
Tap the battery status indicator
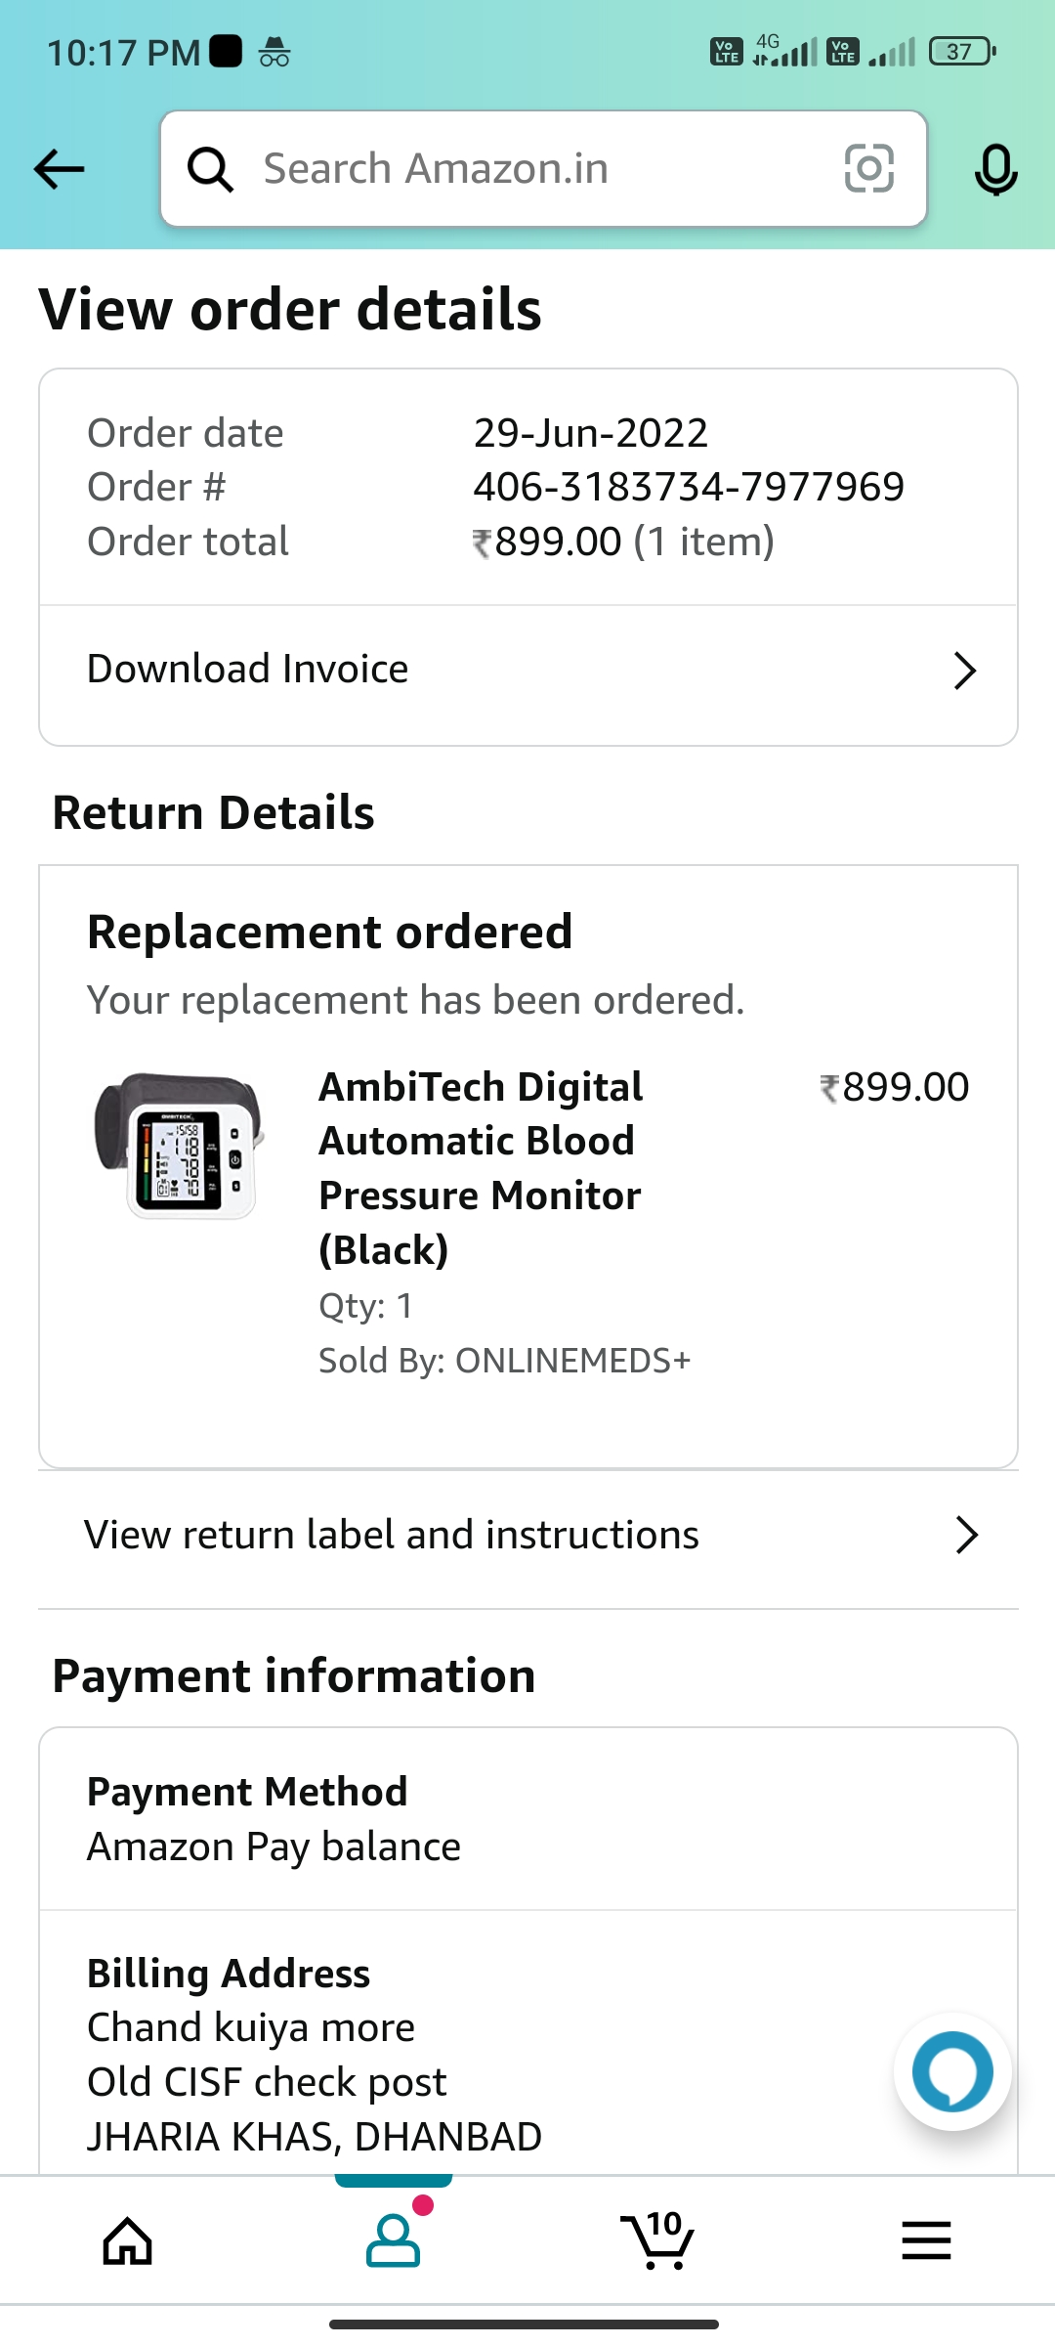961,51
